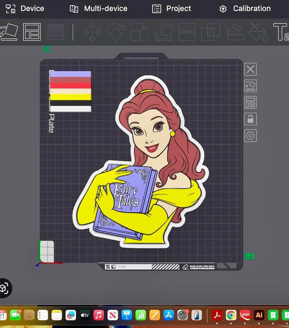Launch Music from the Dock
This screenshot has height=328, width=289.
point(99,315)
